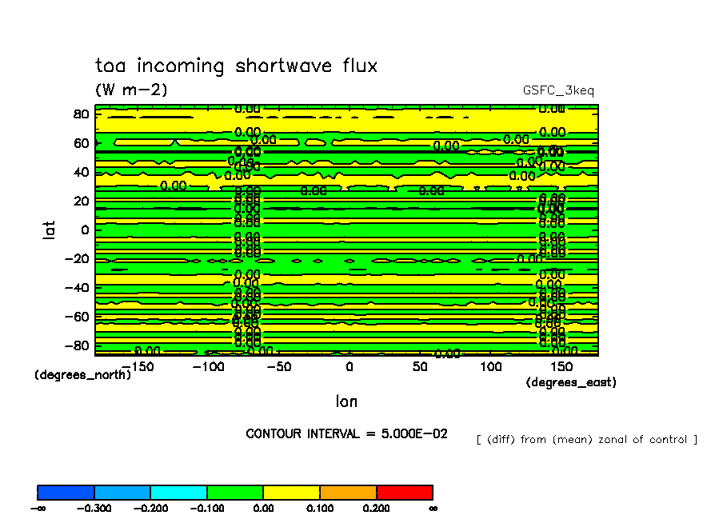Screen dimensions: 723x523
Task: Click the 'GSFC_3keq' model label
Action: pos(558,91)
